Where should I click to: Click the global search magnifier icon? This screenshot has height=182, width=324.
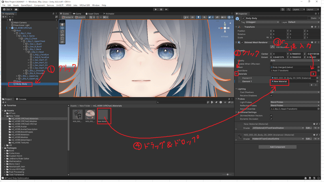tap(289, 9)
